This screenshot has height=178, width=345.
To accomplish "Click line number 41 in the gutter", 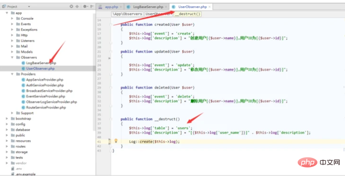I will (99, 142).
